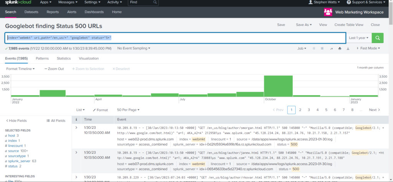This screenshot has height=182, width=393.
Task: Click the Create Table View button
Action: [348, 24]
